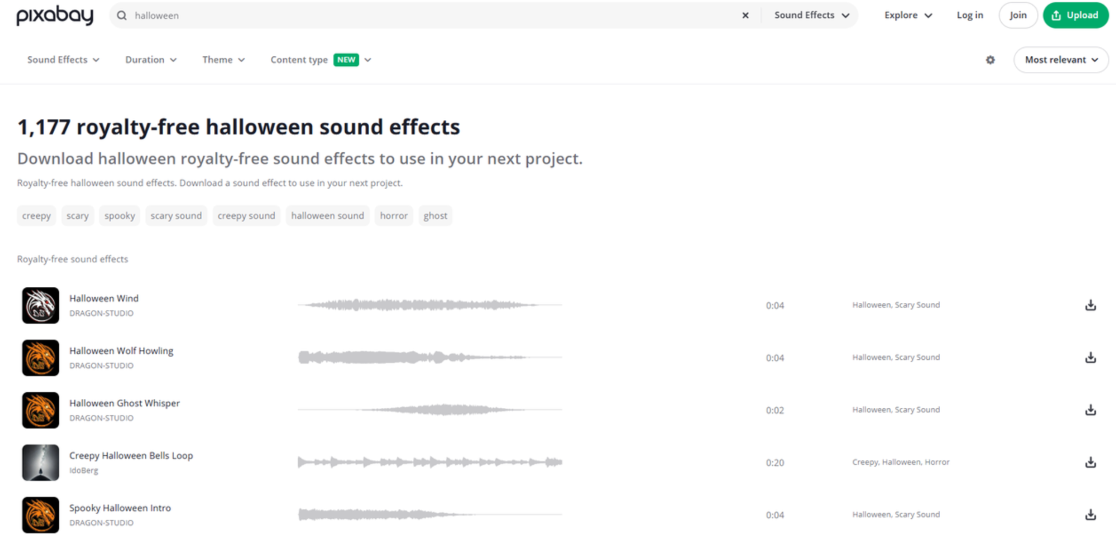Click the Pixabay logo
This screenshot has width=1116, height=536.
55,16
